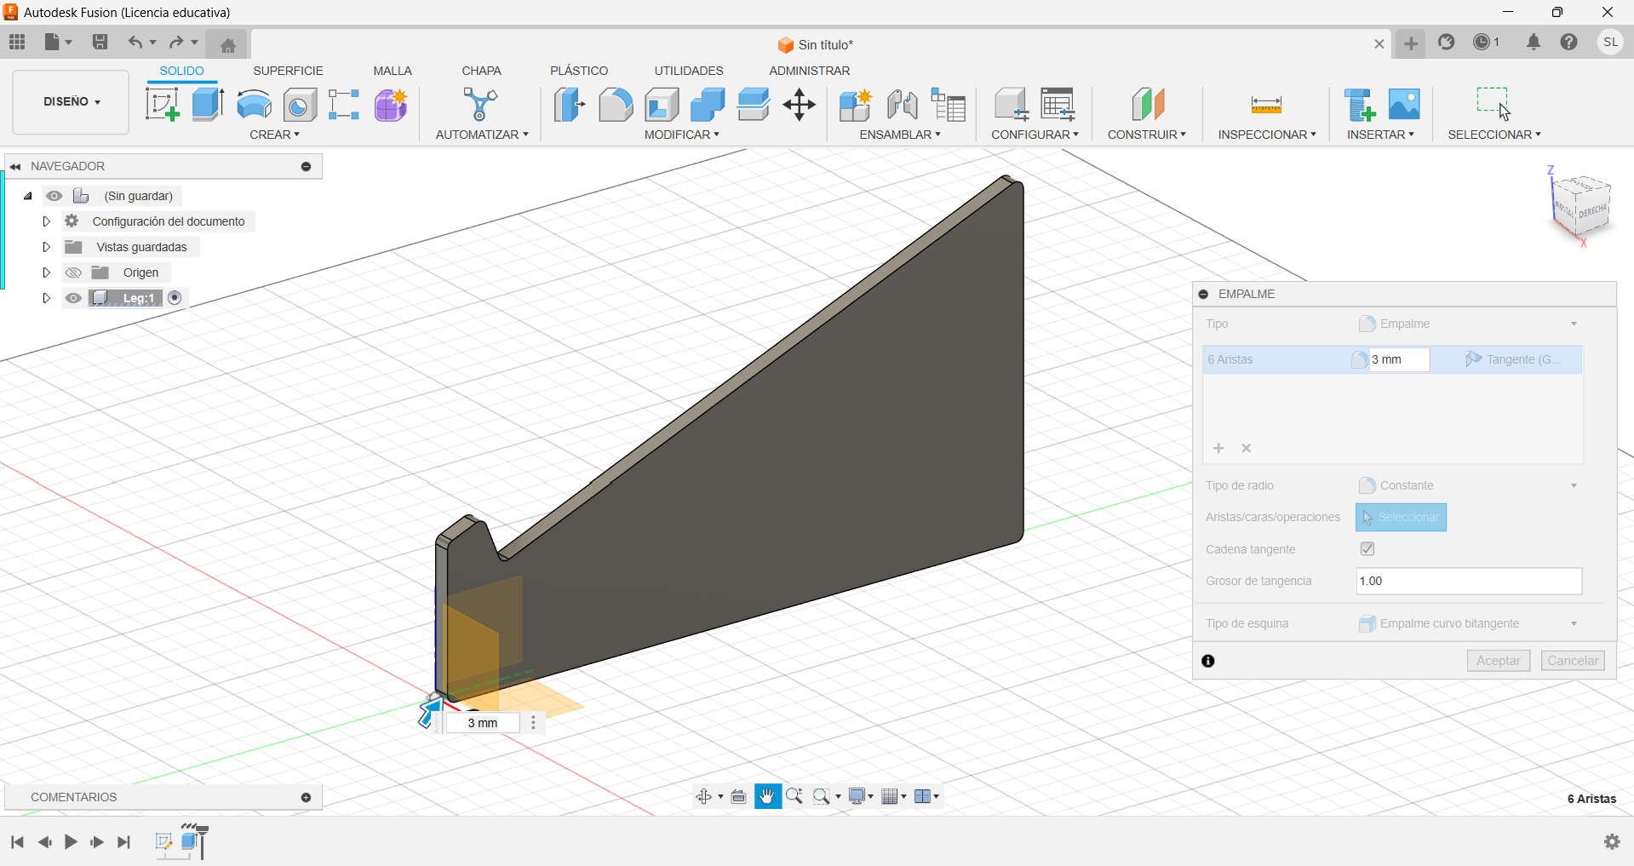The image size is (1634, 866).
Task: Select the Combine tool
Action: coord(708,105)
